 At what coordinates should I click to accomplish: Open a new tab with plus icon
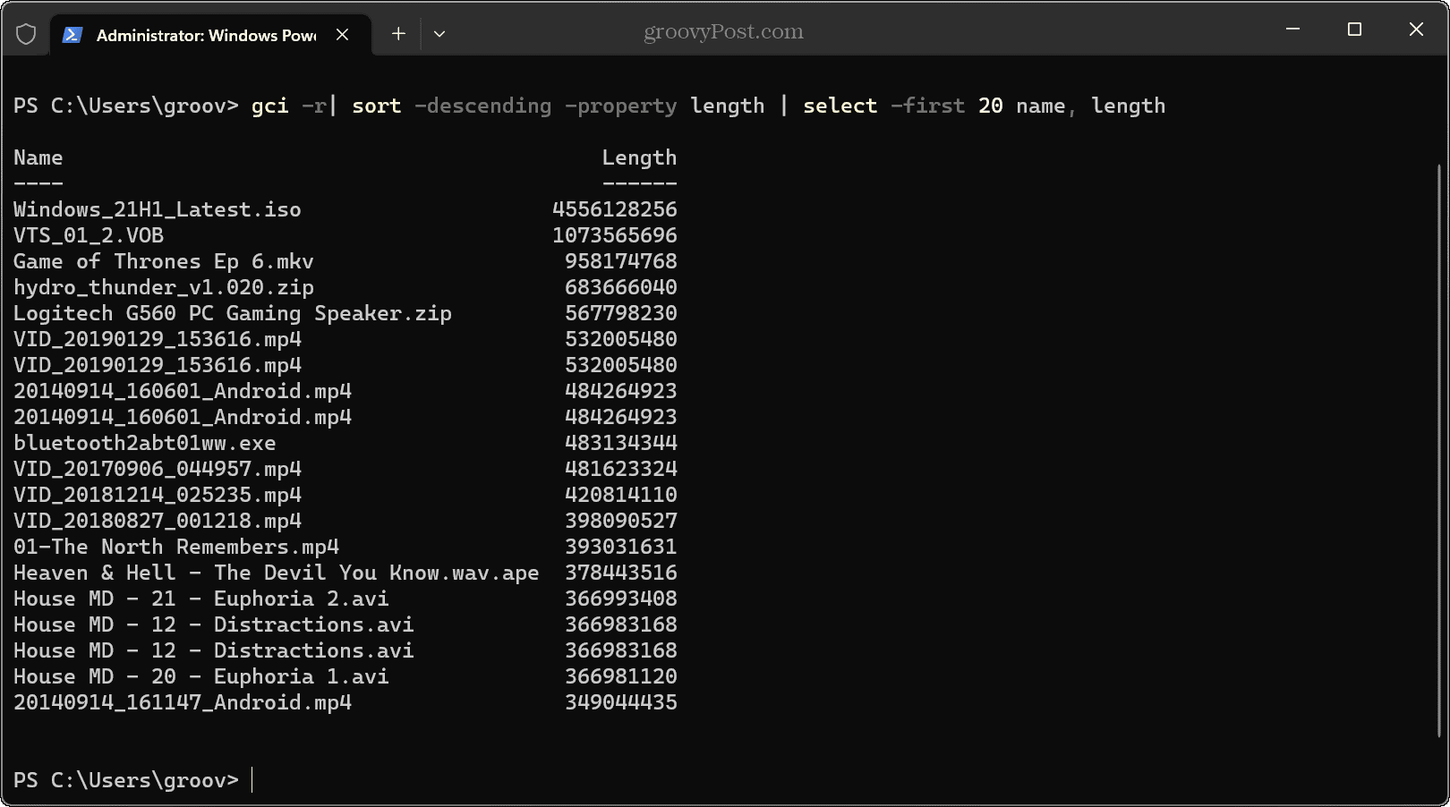click(x=398, y=34)
